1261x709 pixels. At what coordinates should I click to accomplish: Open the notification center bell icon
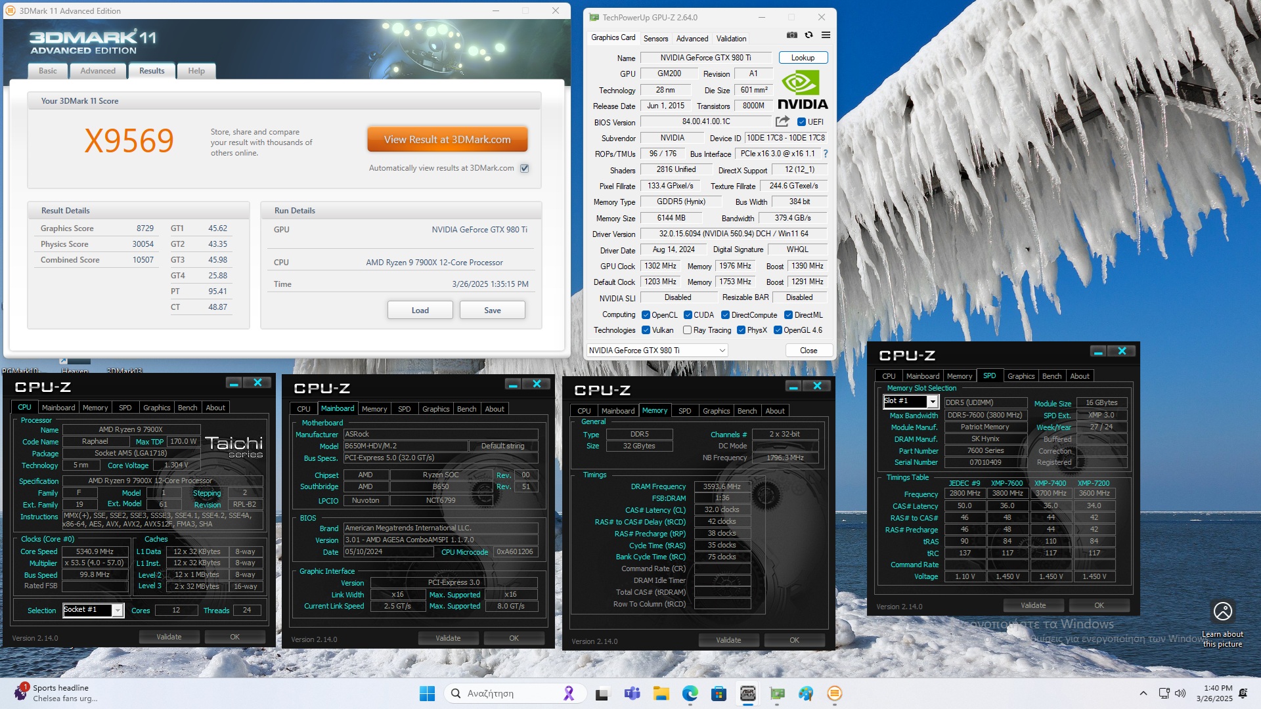(1243, 693)
